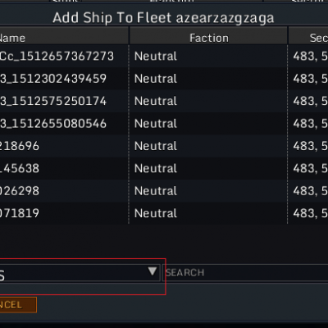
Task: Click the Add Ship To Fleet title bar
Action: tap(163, 18)
